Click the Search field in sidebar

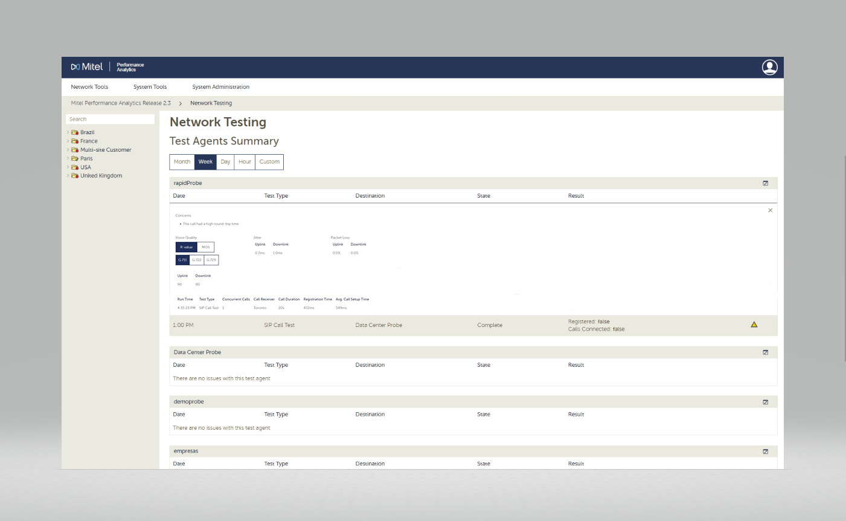[110, 119]
